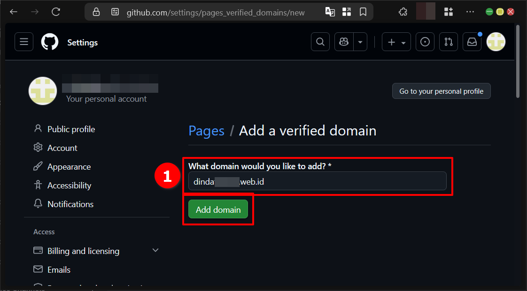Click the Add domain button
This screenshot has width=527, height=291.
(x=218, y=209)
